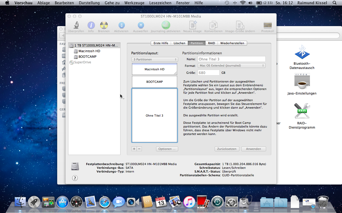Open the Partitionslayout 3 Partitionen dropdown
Image resolution: width=342 pixels, height=213 pixels.
[x=155, y=59]
